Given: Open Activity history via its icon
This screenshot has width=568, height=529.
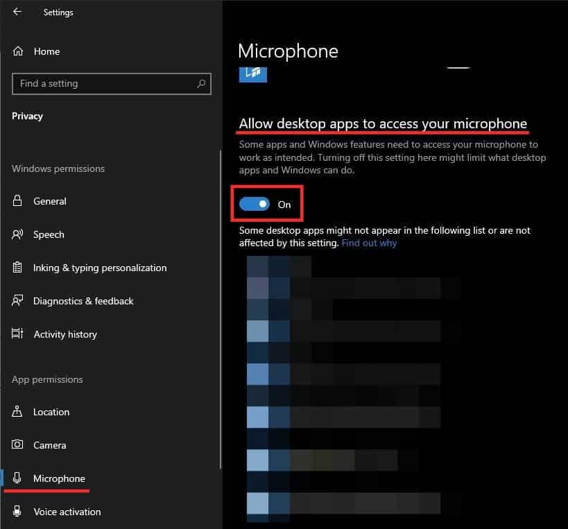Looking at the screenshot, I should [x=19, y=334].
